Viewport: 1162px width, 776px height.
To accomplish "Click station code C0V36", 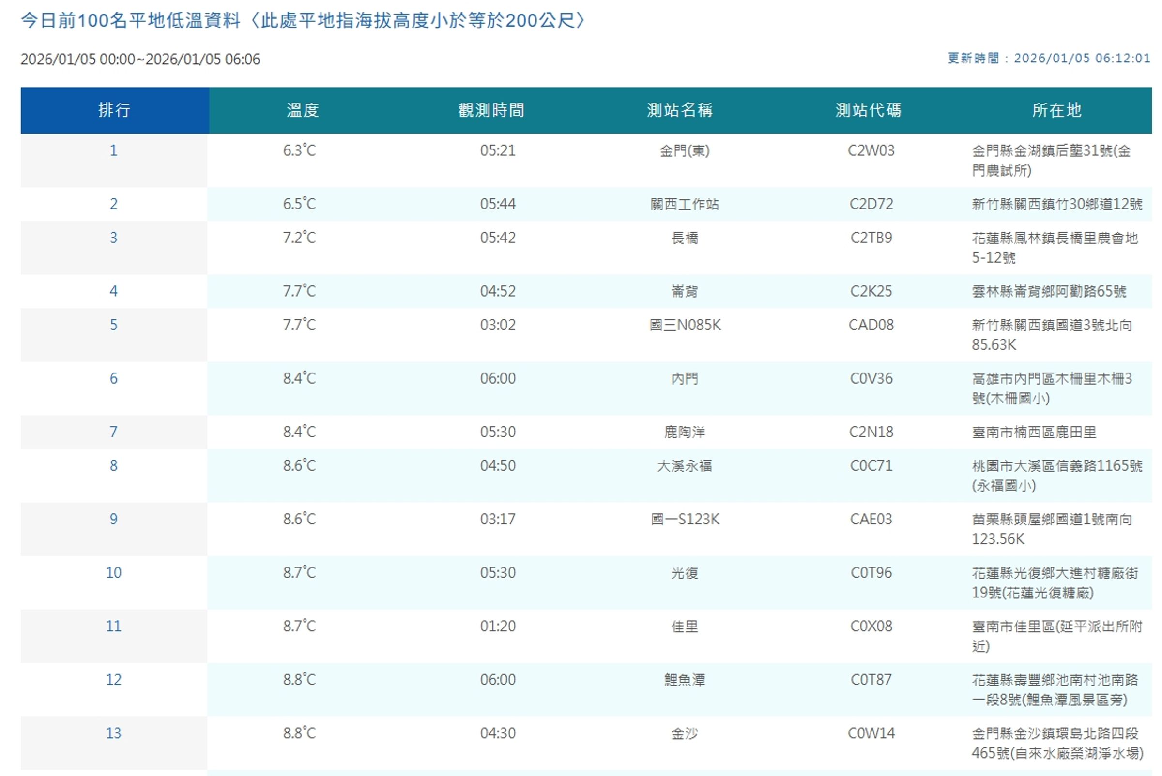I will point(871,379).
